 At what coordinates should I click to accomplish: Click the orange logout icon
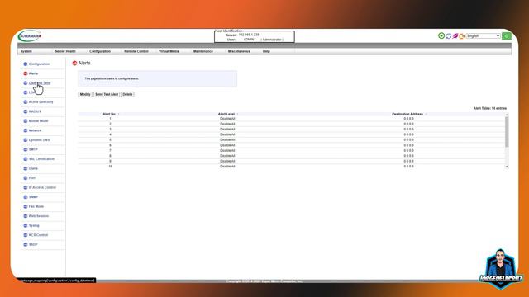(x=462, y=36)
